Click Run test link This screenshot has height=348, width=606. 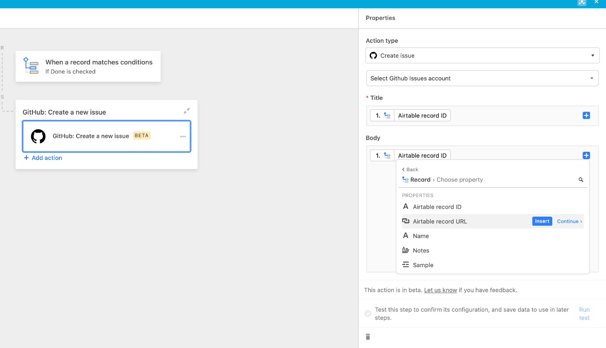584,313
